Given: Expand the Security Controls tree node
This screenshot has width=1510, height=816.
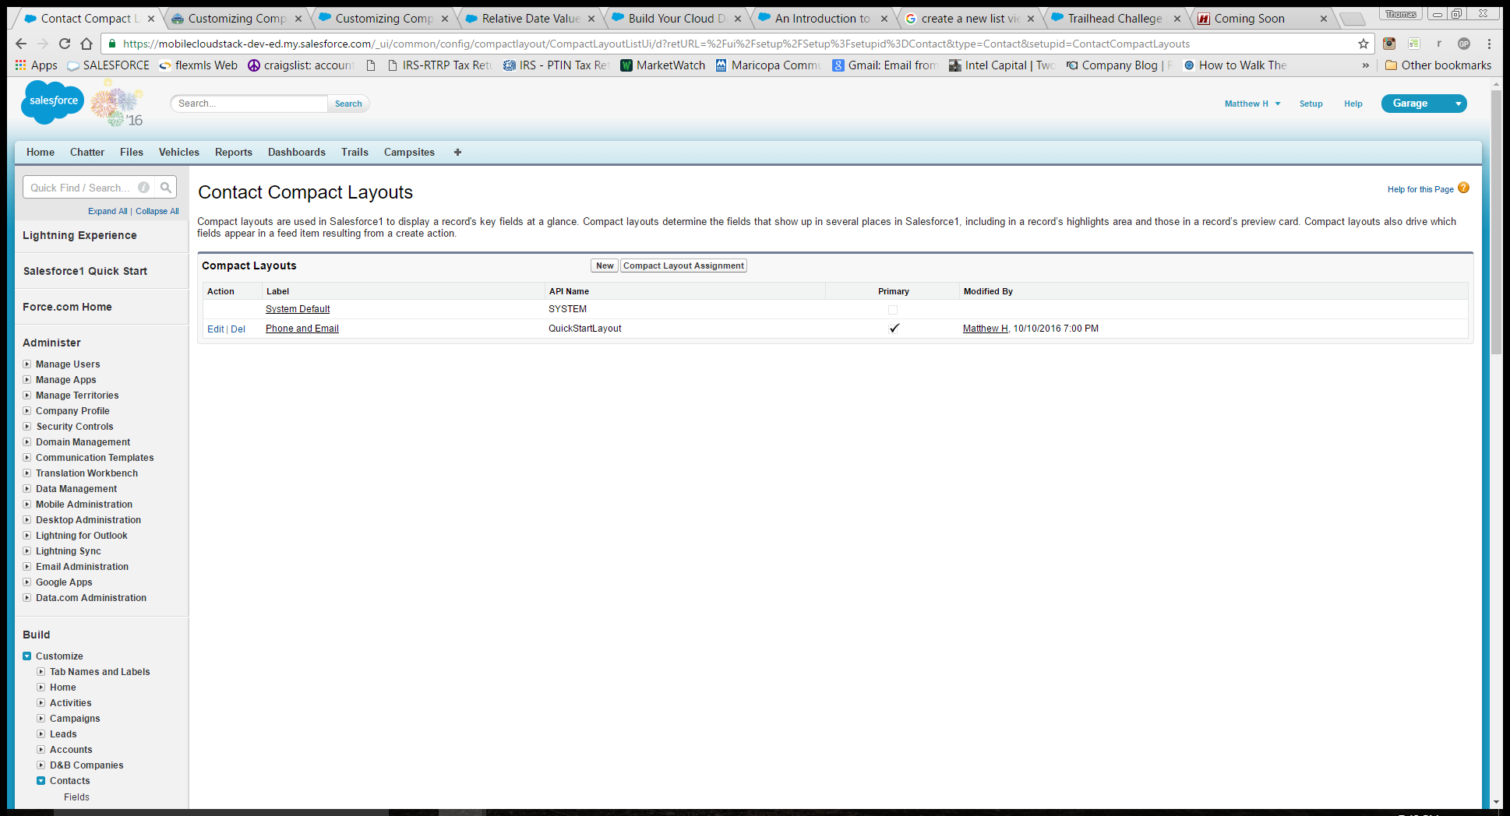Looking at the screenshot, I should tap(27, 427).
